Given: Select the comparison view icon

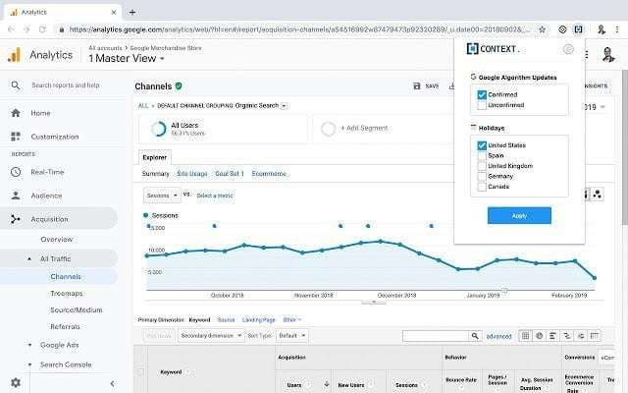Looking at the screenshot, I should (567, 336).
